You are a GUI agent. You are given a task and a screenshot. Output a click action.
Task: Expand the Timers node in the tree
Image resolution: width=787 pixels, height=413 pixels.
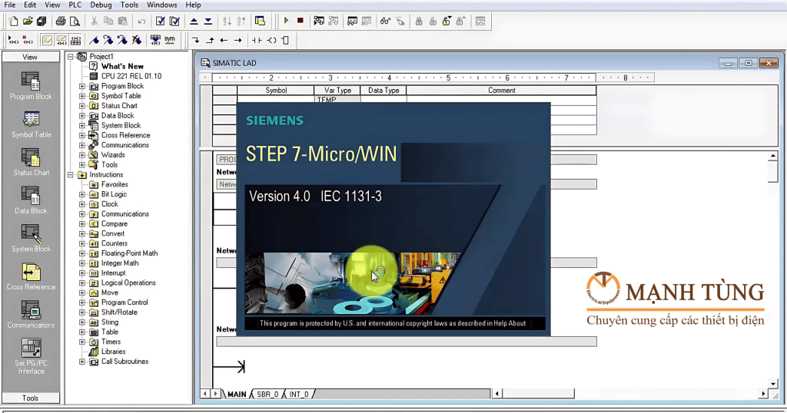82,342
